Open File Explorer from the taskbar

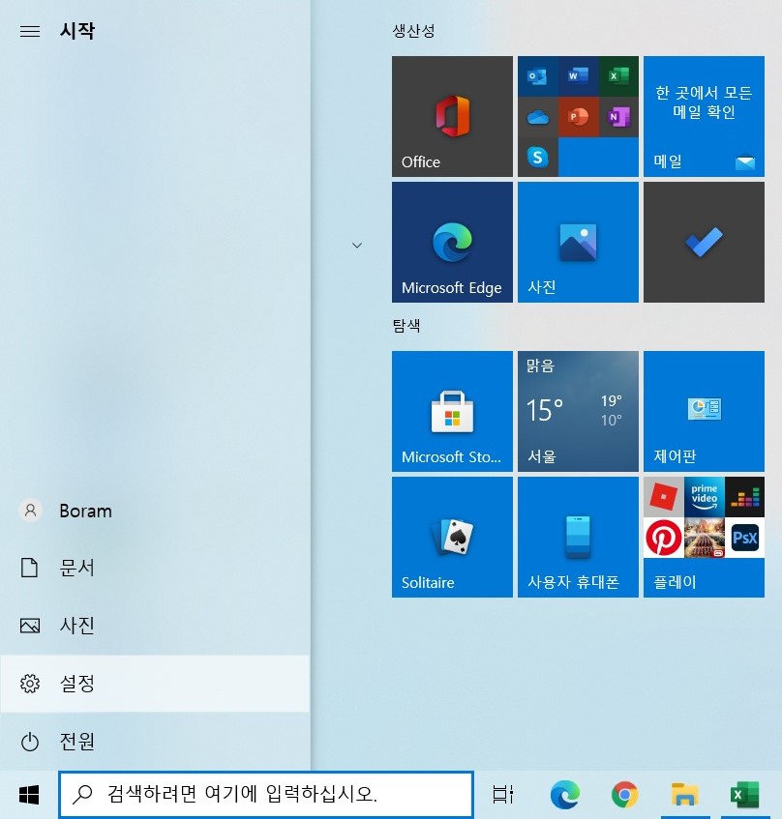coord(684,795)
